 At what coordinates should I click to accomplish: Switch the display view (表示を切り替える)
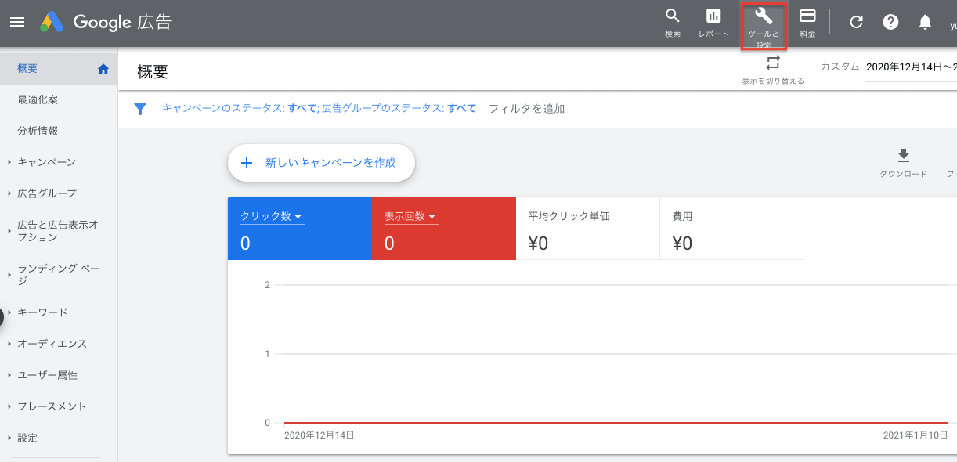[x=773, y=70]
